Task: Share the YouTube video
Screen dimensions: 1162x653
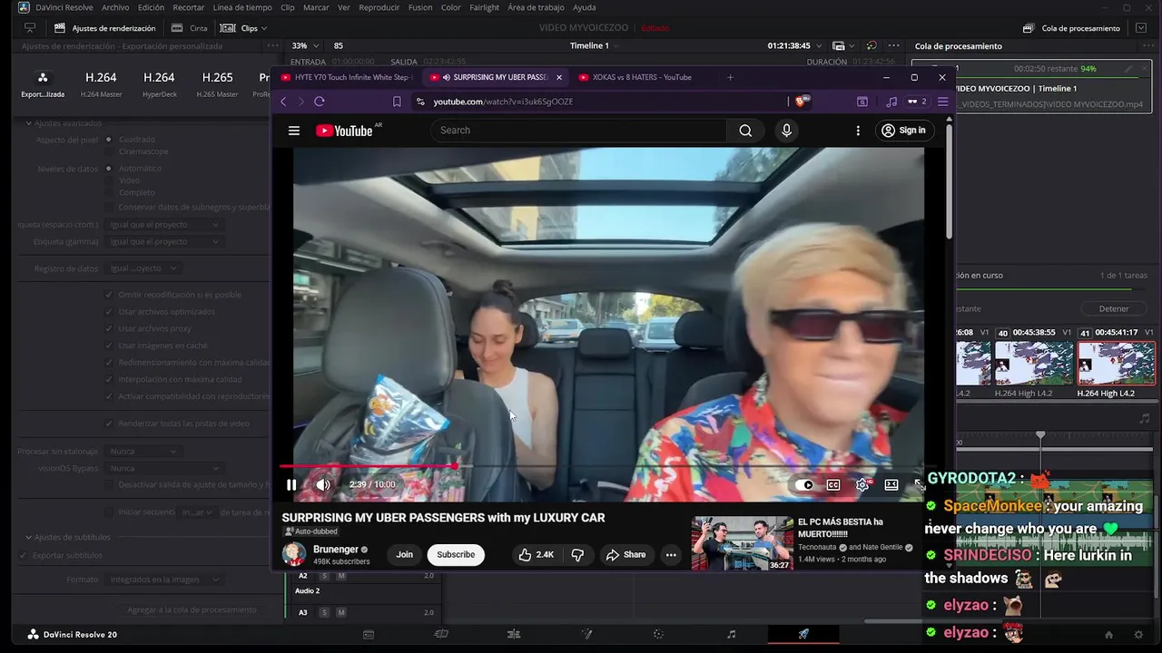Action: coord(625,555)
